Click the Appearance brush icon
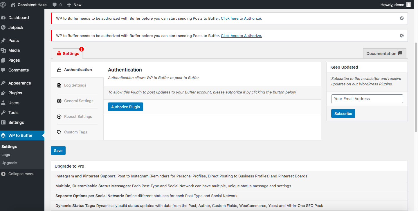Image resolution: width=418 pixels, height=211 pixels. click(3, 83)
